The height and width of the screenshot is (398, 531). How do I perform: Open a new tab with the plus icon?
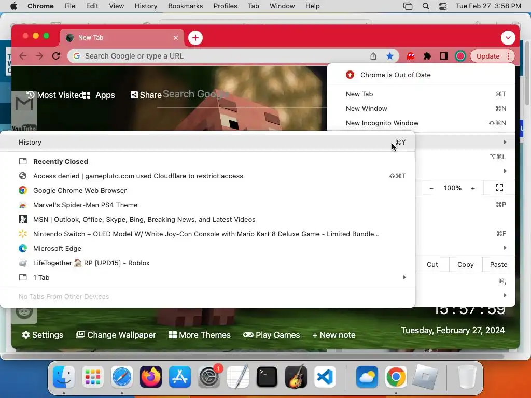[195, 38]
